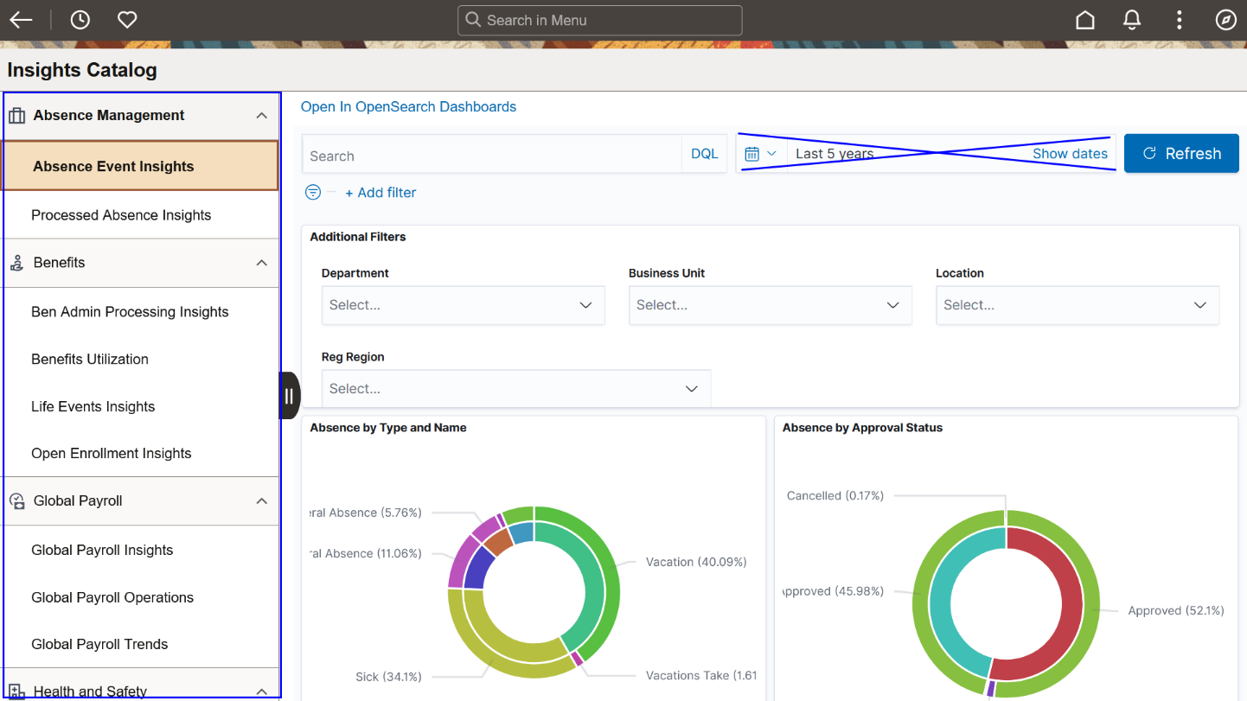Open Open Enrollment Insights
Screen dimensions: 1247x701
pyautogui.click(x=140, y=454)
